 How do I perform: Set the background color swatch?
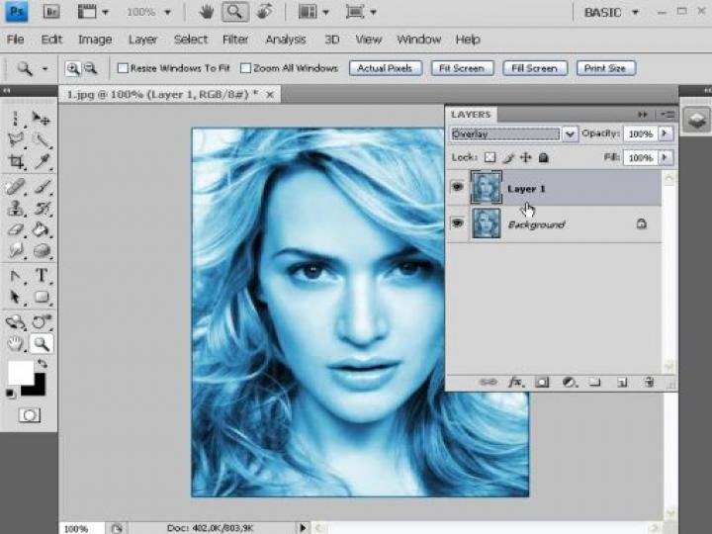click(39, 390)
